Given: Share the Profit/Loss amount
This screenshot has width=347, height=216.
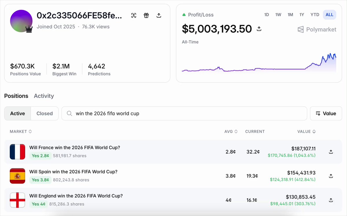Looking at the screenshot, I should click(259, 29).
